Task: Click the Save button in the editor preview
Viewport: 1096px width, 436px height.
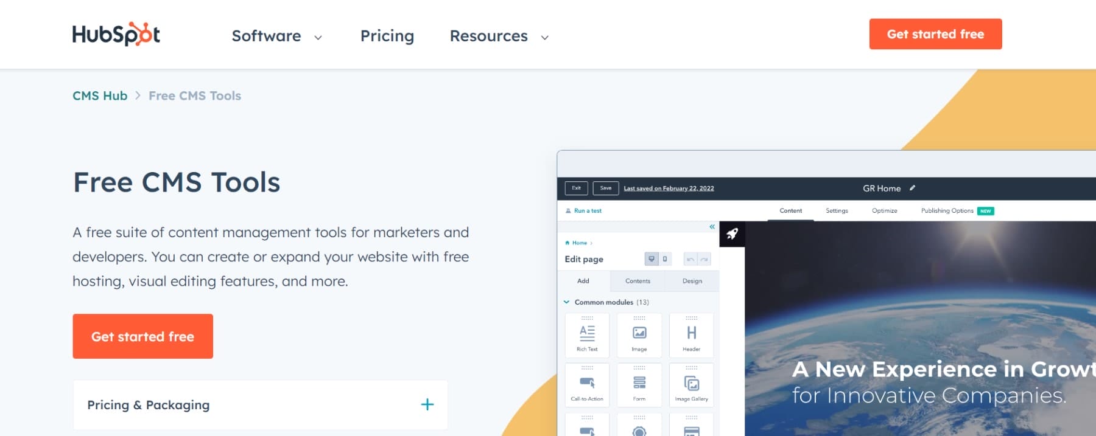Action: [x=606, y=189]
